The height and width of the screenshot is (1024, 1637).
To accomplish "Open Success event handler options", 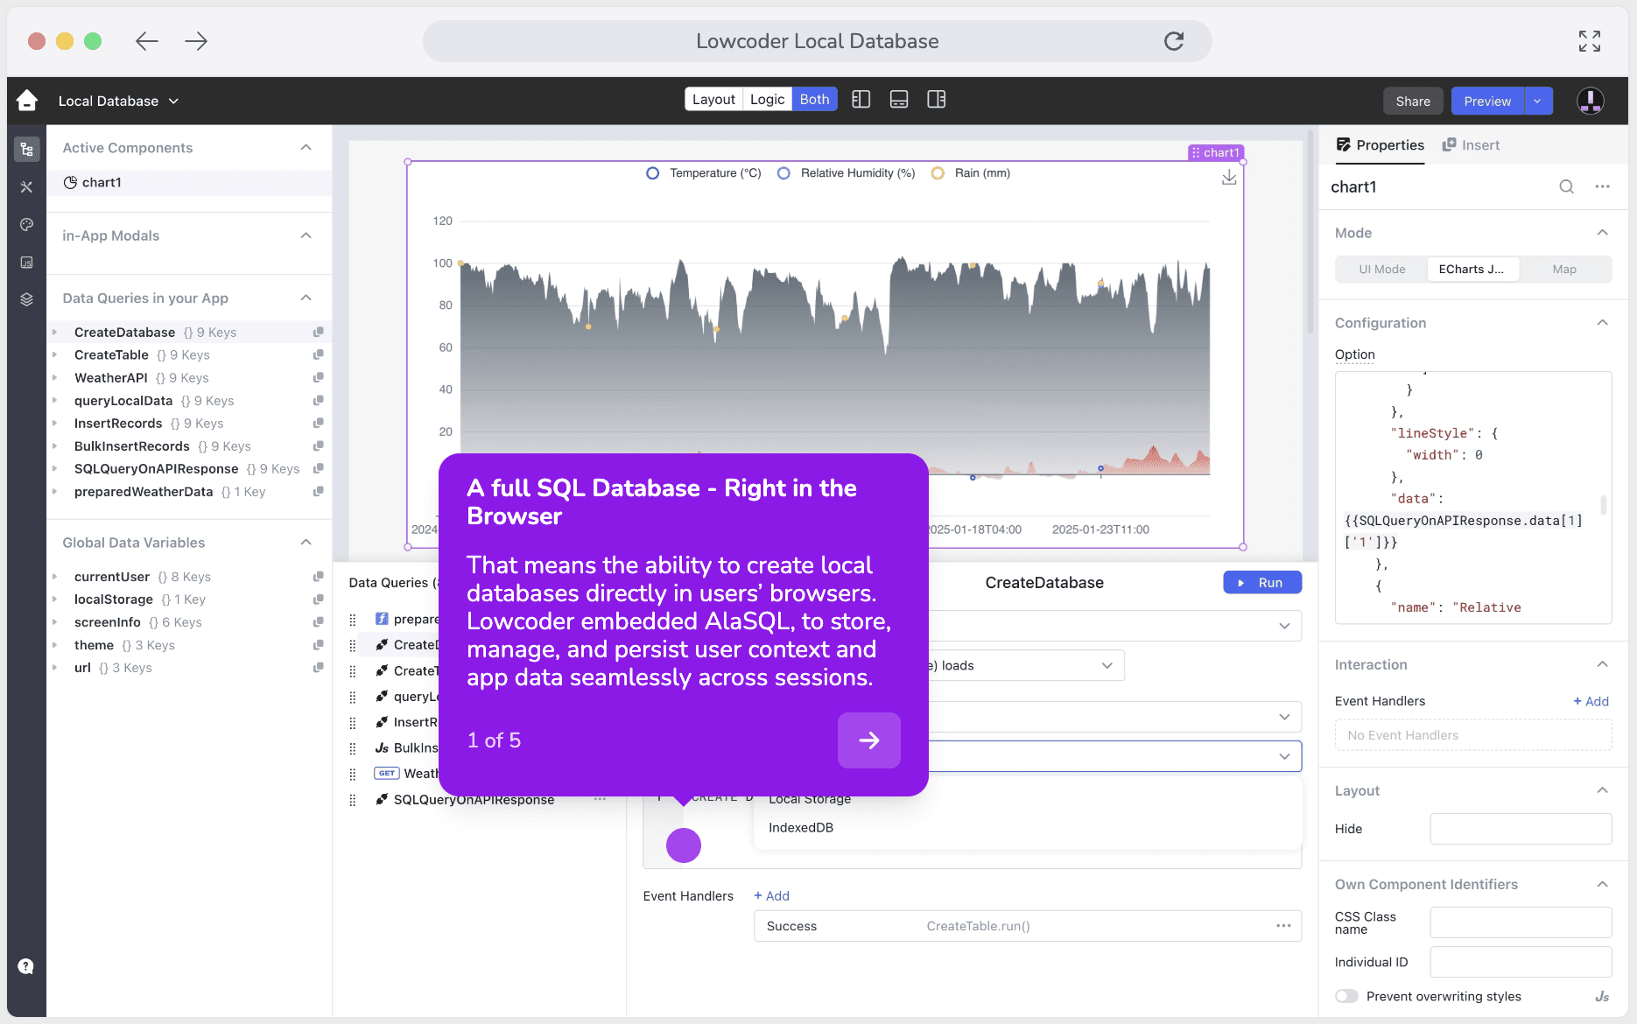I will pyautogui.click(x=1283, y=926).
